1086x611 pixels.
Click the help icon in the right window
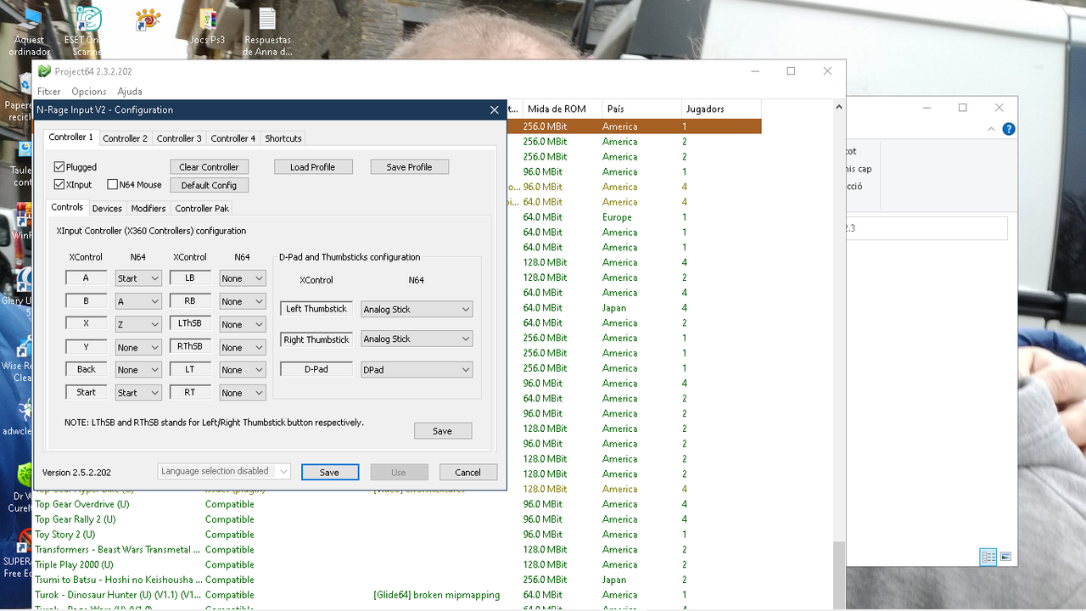[1009, 129]
